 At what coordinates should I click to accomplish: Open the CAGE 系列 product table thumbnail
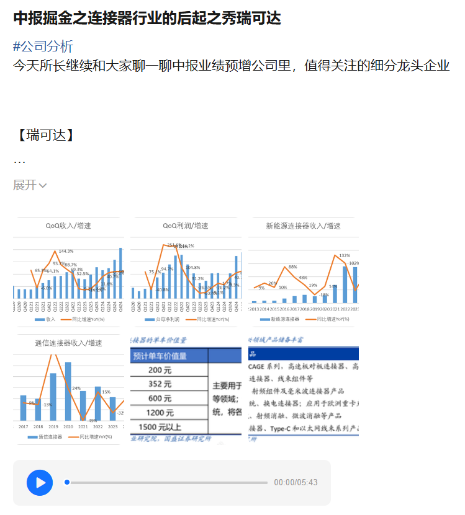304,389
